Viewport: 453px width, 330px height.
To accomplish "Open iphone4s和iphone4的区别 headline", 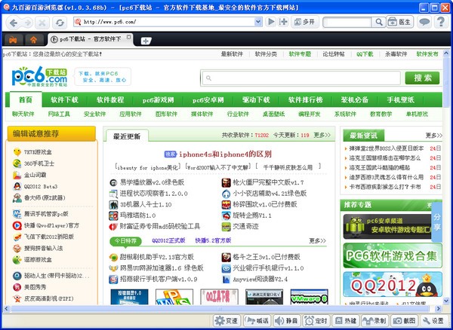I will pos(225,154).
